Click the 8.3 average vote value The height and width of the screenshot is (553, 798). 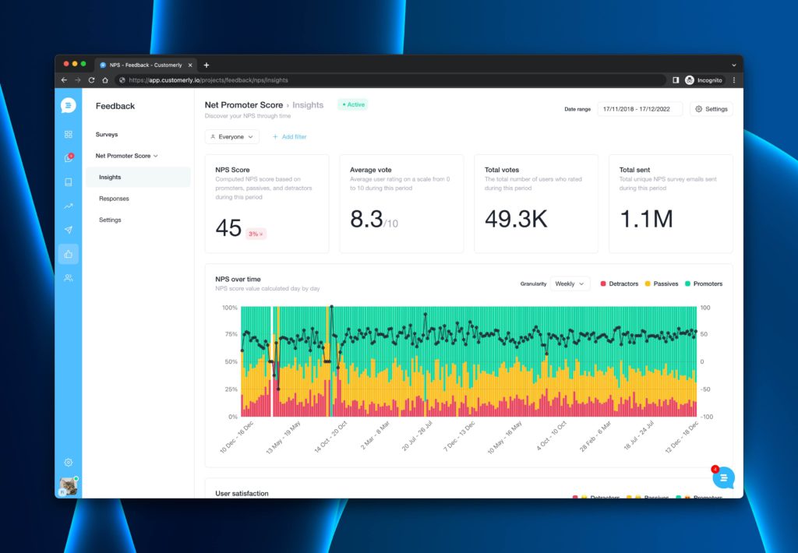coord(366,220)
